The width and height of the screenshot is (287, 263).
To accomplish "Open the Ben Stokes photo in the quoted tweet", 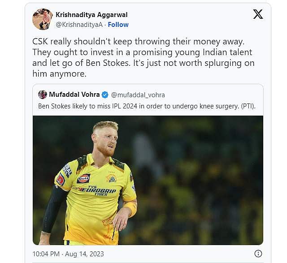I will (148, 180).
